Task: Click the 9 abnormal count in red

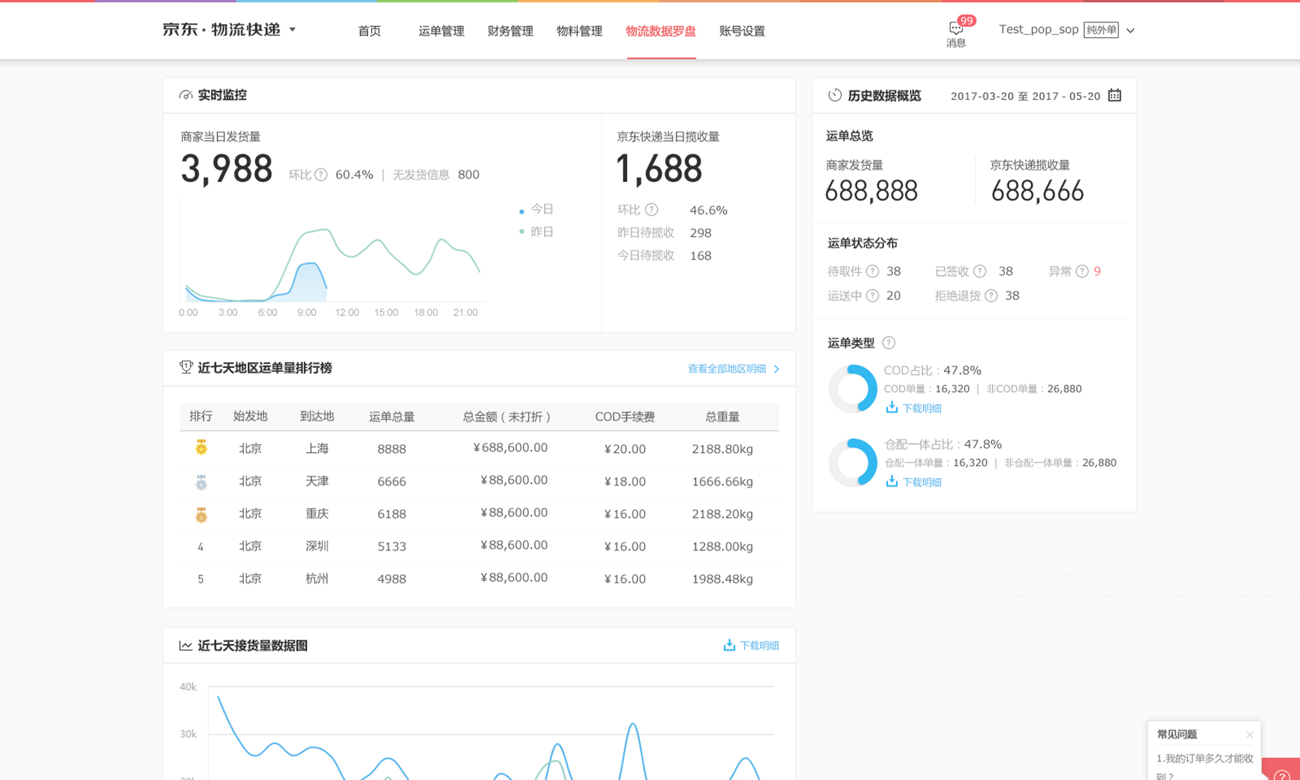Action: pos(1097,271)
